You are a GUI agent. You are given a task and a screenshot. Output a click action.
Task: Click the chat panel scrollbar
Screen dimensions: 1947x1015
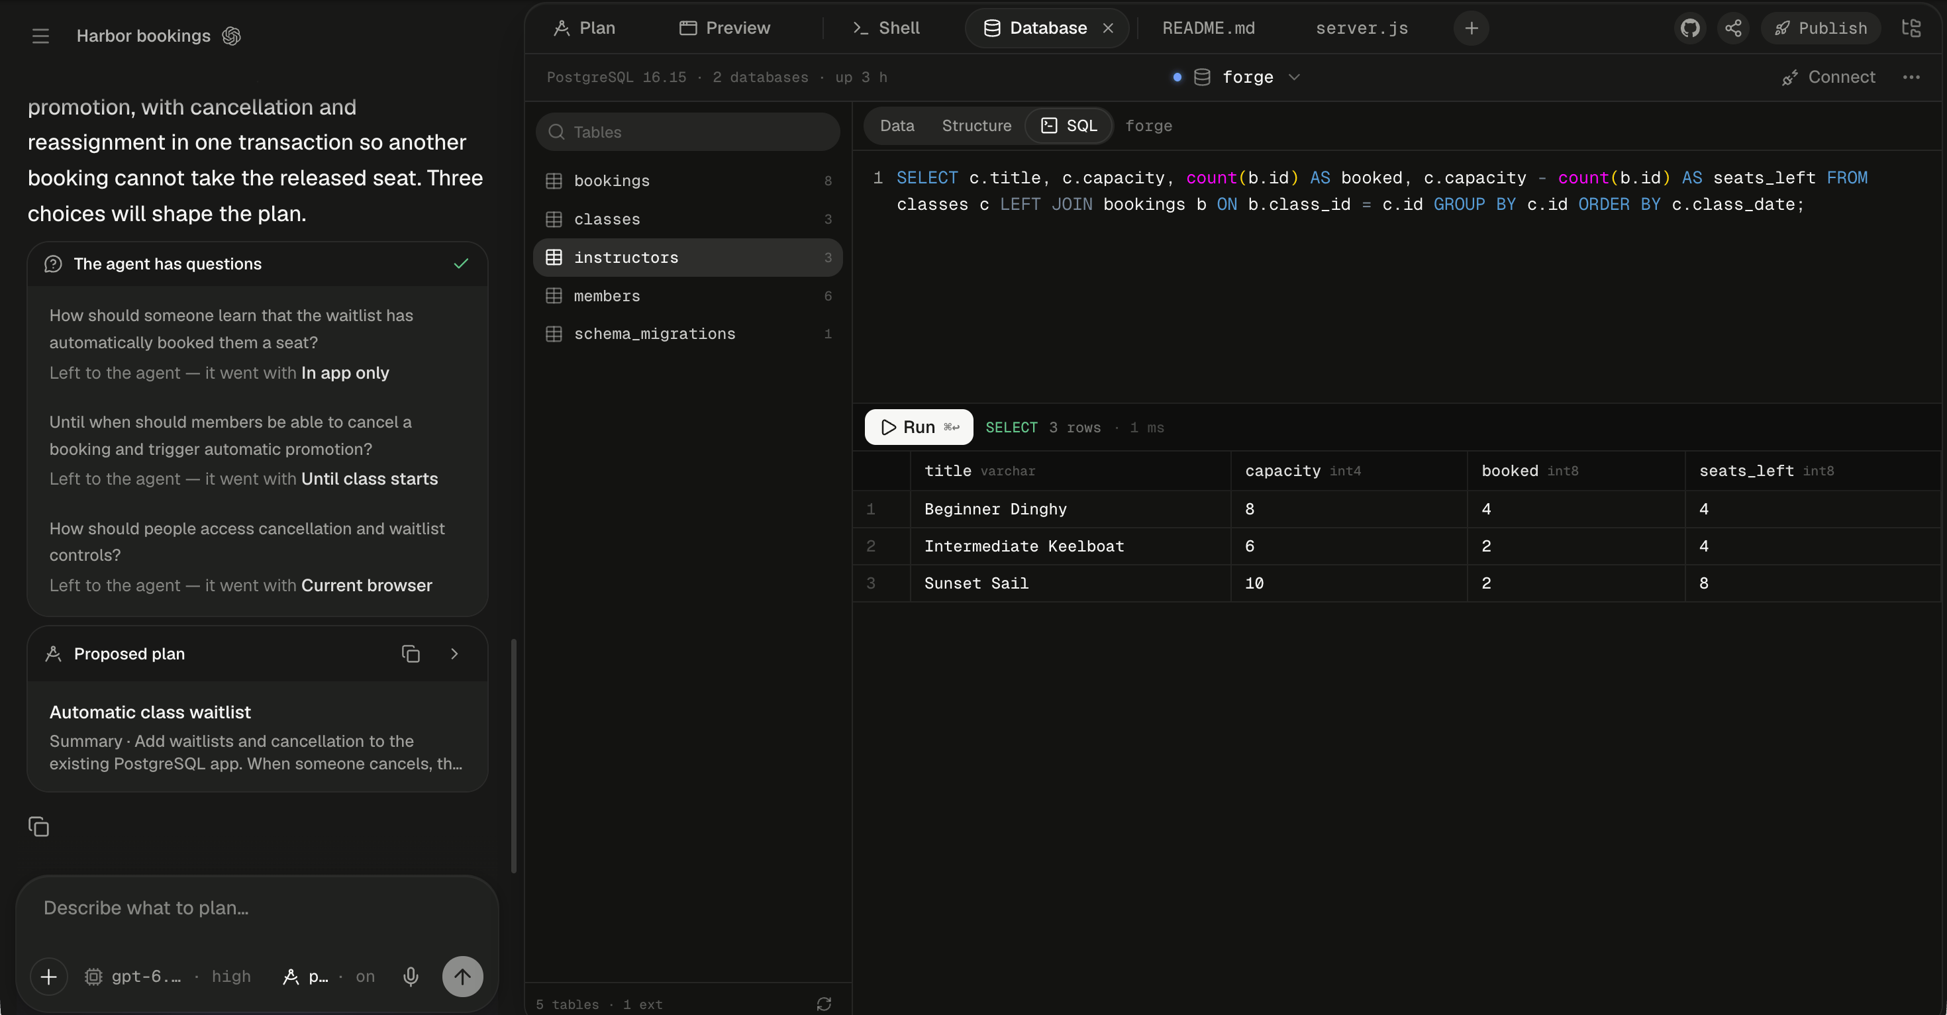tap(514, 755)
